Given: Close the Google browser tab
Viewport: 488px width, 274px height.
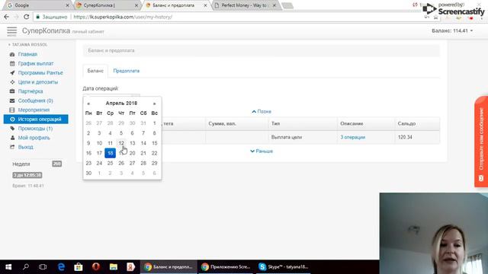Looking at the screenshot, I should click(x=68, y=5).
